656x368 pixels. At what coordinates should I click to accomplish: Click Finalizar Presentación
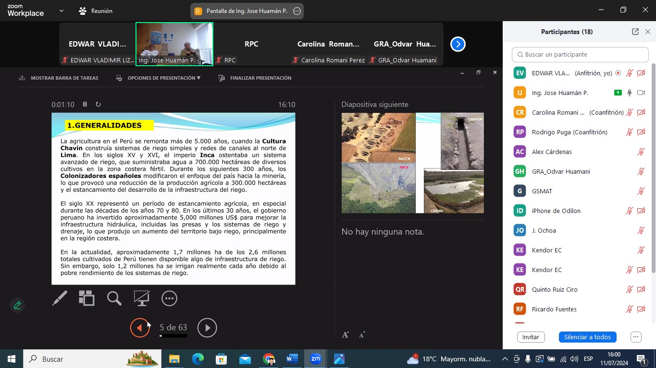(255, 78)
